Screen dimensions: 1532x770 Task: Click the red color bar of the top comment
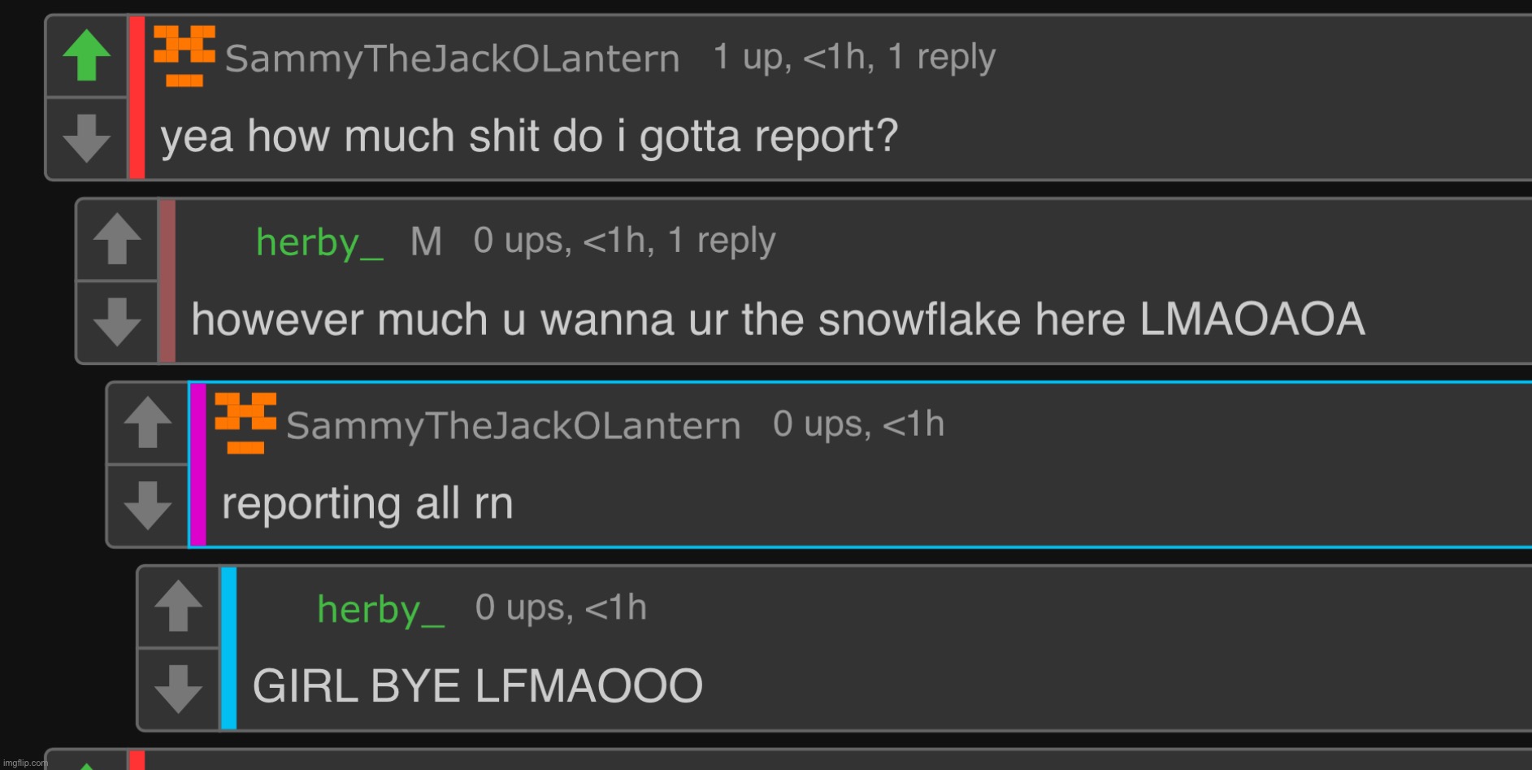137,98
